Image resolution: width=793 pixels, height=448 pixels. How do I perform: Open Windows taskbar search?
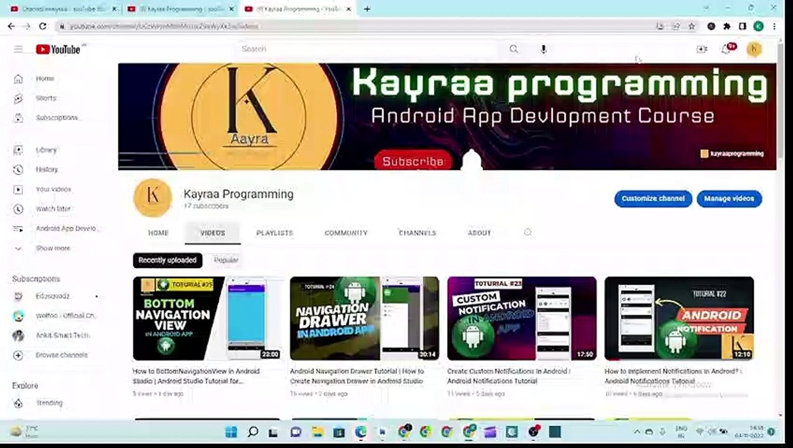pyautogui.click(x=252, y=432)
